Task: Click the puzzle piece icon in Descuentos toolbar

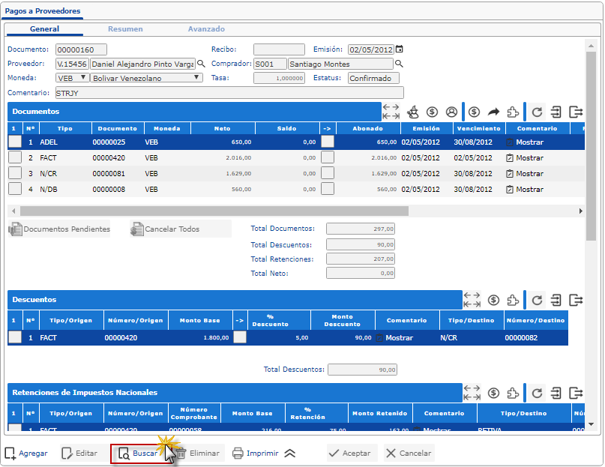Action: click(x=513, y=300)
